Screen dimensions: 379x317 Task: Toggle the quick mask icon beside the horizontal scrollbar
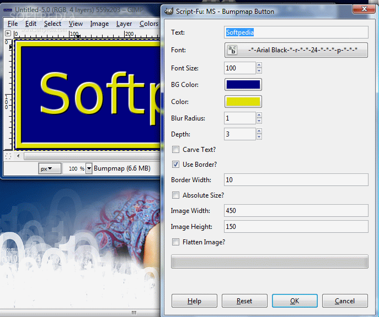[8, 156]
